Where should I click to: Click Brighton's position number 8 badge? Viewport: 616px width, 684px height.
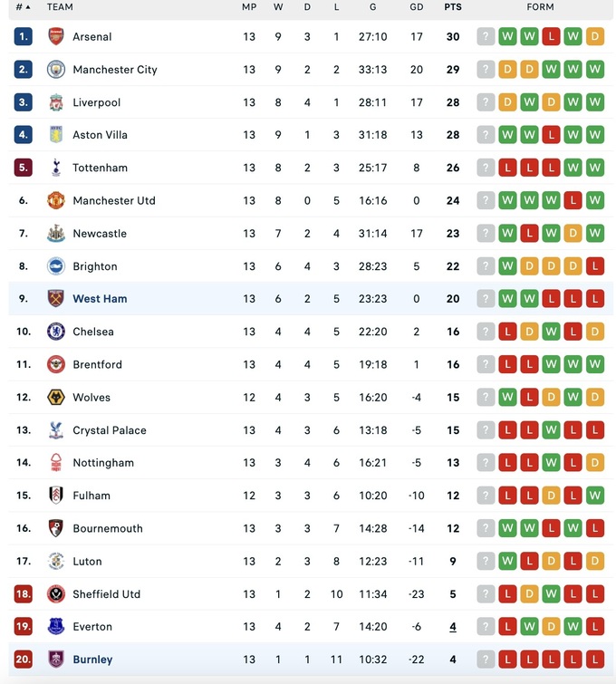tap(24, 266)
